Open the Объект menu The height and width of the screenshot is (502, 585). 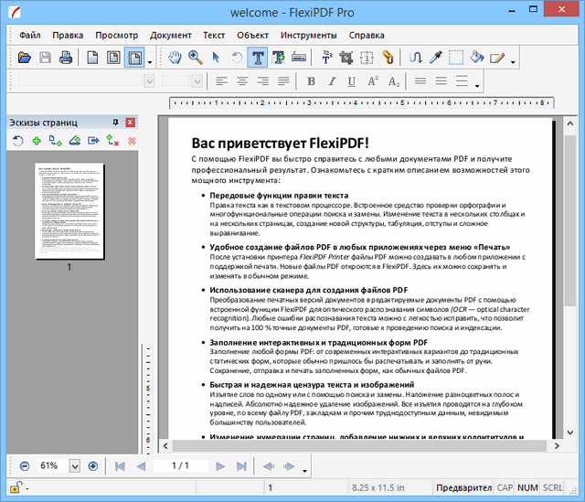click(252, 35)
